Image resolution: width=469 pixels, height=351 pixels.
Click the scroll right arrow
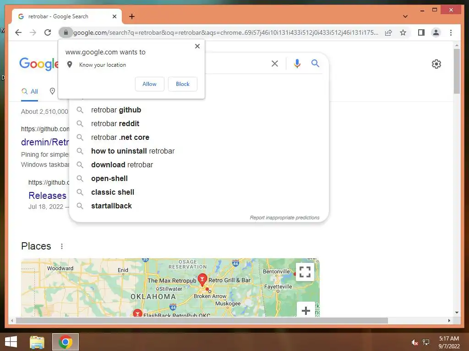coord(449,320)
